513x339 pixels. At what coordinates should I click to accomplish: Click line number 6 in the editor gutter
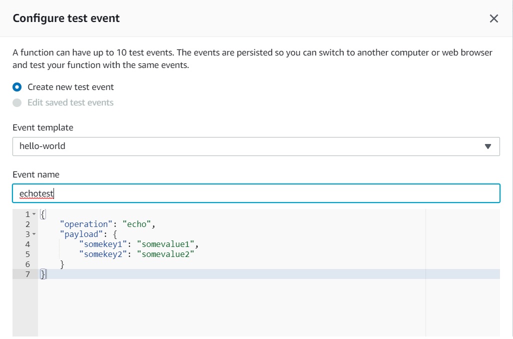(27, 264)
